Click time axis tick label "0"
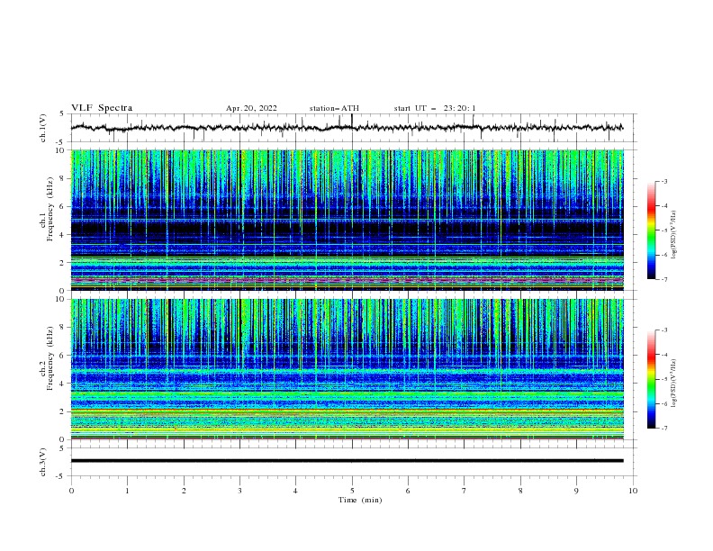The image size is (713, 551). click(71, 491)
